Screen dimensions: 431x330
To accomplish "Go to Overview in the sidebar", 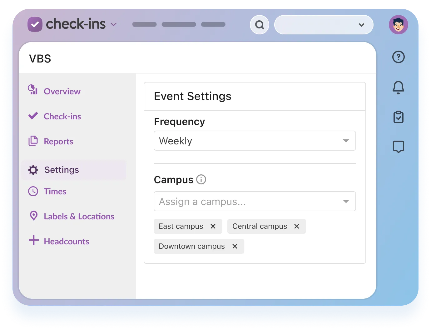I will [62, 92].
